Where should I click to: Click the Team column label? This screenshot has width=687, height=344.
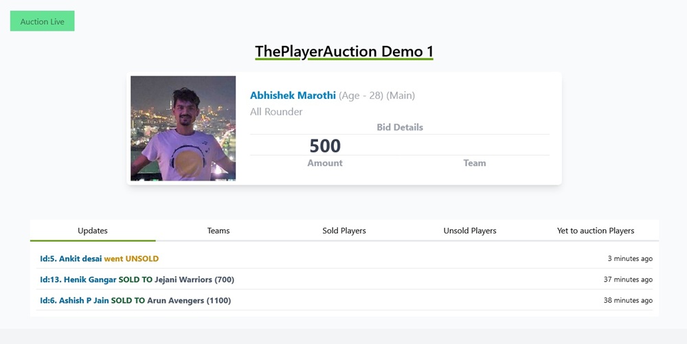(x=475, y=163)
